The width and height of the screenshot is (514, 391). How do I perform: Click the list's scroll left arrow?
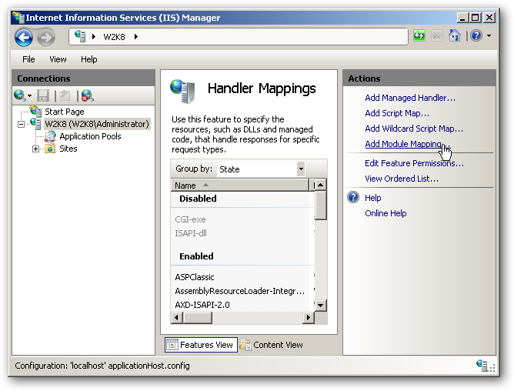tap(177, 318)
